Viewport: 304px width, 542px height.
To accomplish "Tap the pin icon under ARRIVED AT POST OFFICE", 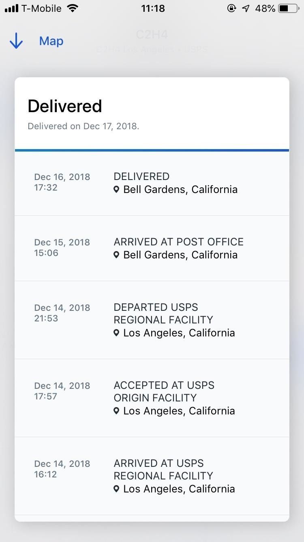I will click(x=116, y=255).
